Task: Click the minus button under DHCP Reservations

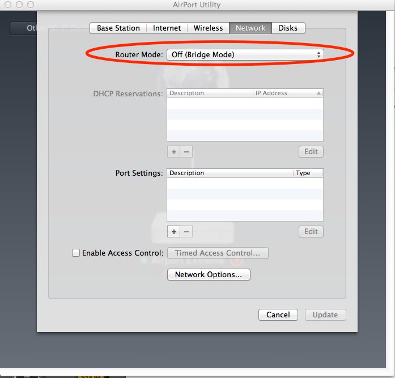Action: [186, 152]
